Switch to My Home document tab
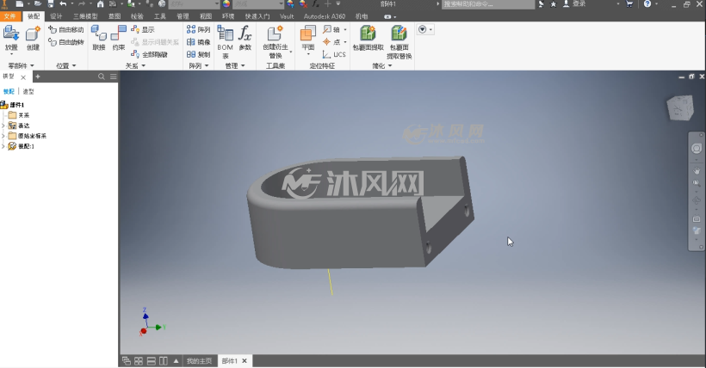Screen dimensions: 706x368 click(199, 361)
